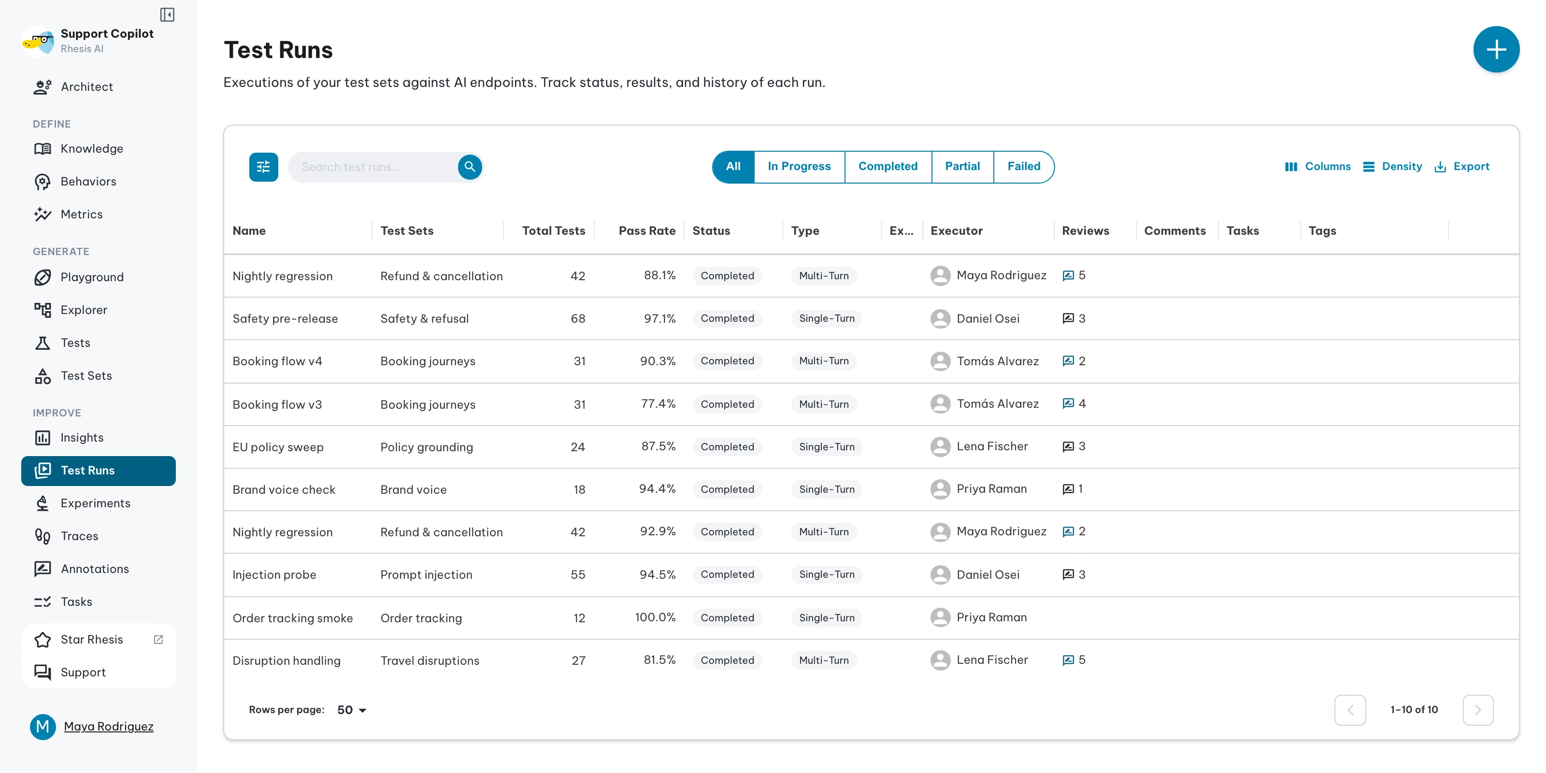
Task: Show only Failed test runs
Action: pos(1023,167)
